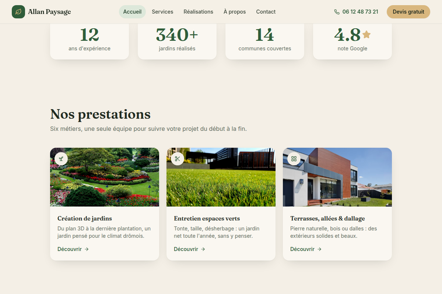Open the Réalisations menu item
The width and height of the screenshot is (442, 294).
(198, 12)
